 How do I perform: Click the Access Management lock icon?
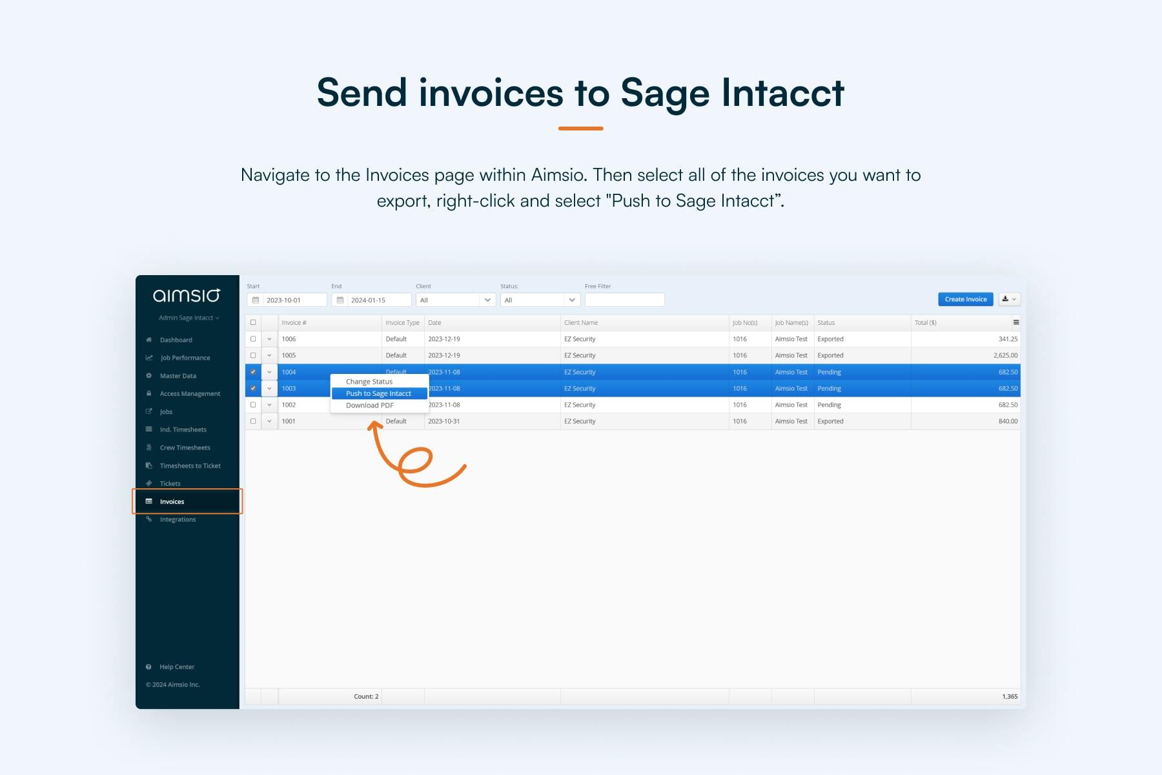pos(149,393)
